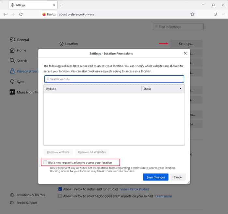Viewport: 228px width, 214px height.
Task: Select the General gear icon in sidebar
Action: tap(12, 39)
